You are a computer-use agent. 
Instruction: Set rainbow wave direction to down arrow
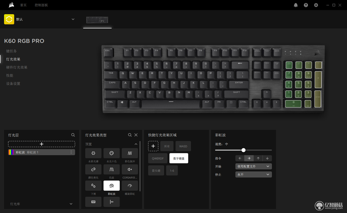coord(267,158)
